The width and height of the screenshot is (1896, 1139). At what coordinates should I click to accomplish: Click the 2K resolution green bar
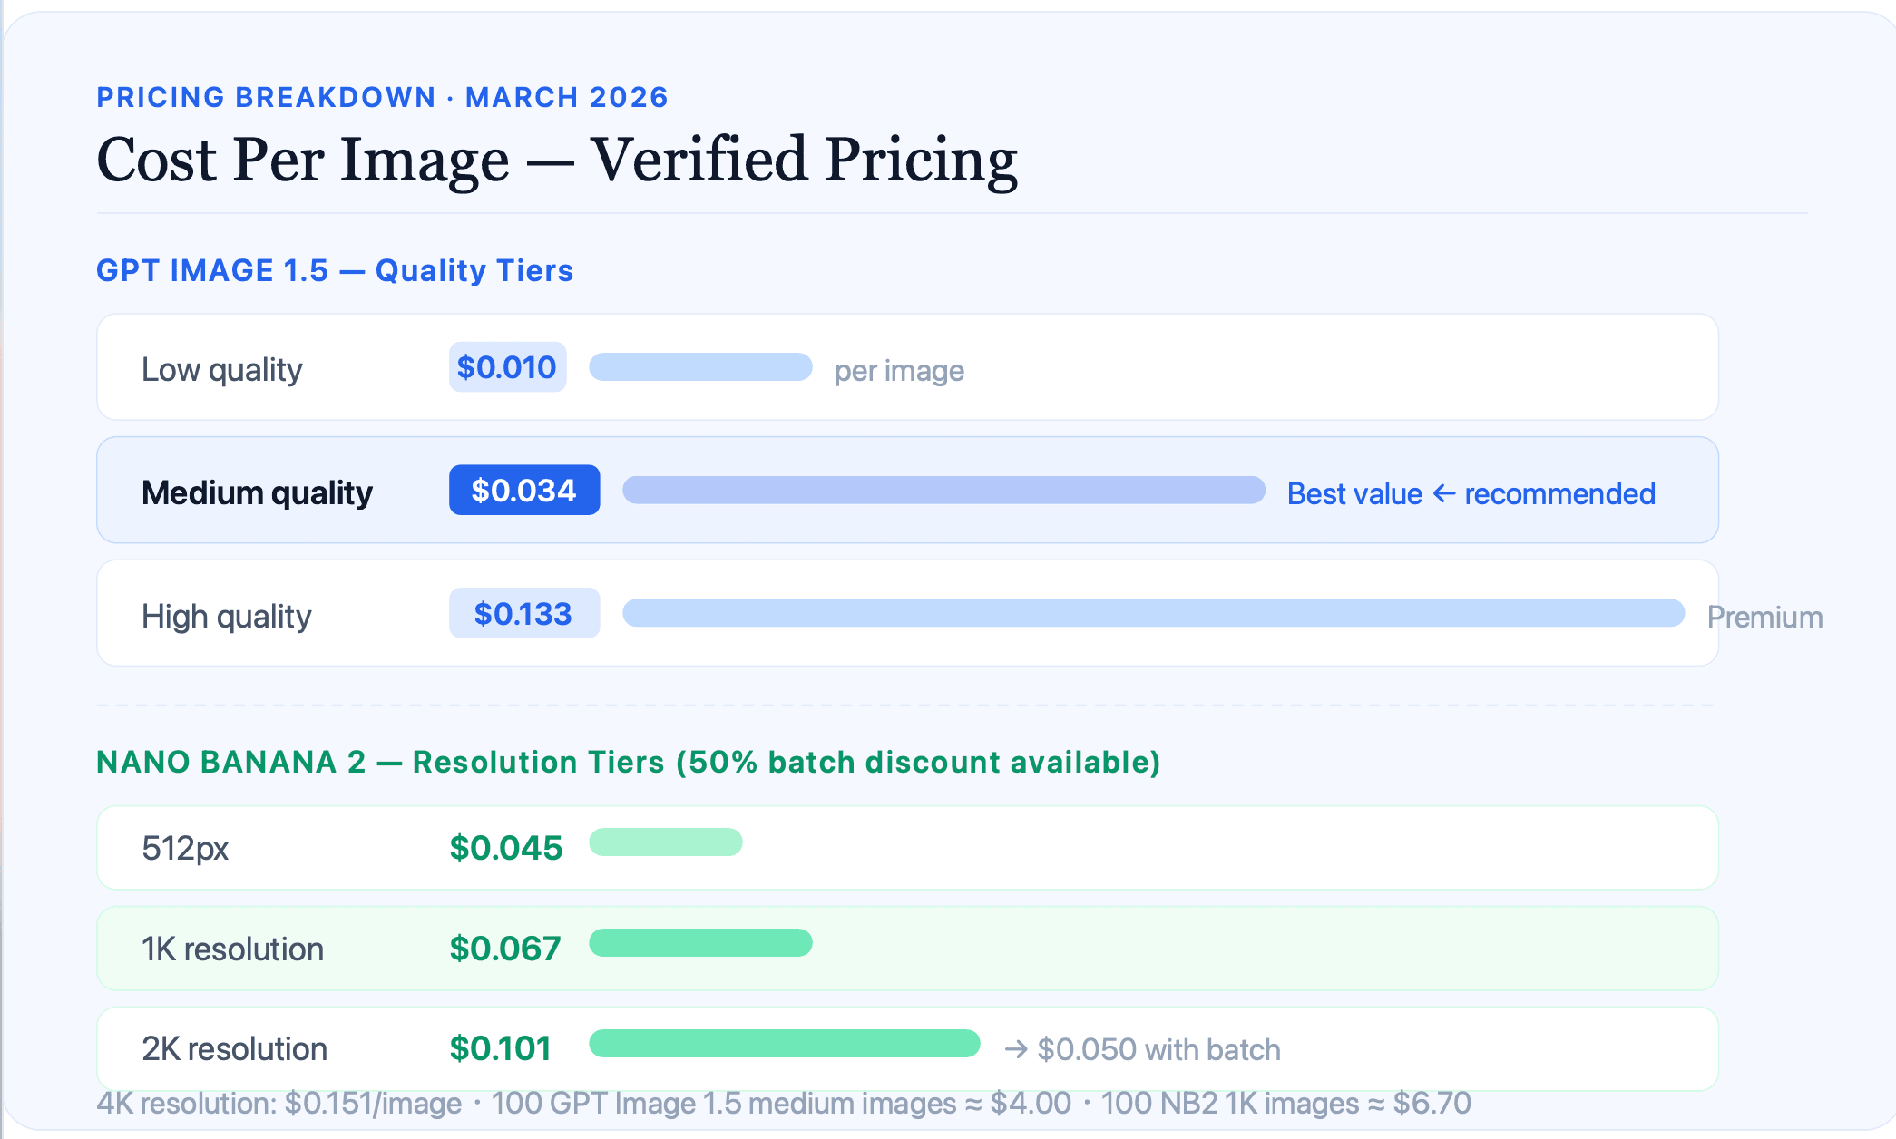(785, 1044)
